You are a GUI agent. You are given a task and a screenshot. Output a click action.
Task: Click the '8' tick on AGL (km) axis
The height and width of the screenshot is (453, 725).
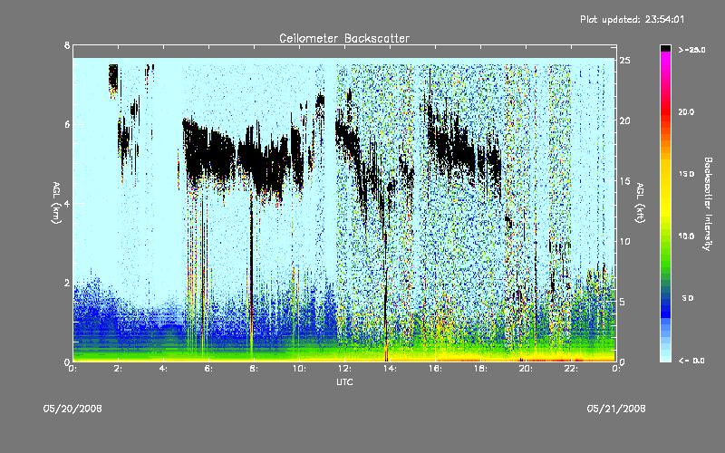[67, 45]
